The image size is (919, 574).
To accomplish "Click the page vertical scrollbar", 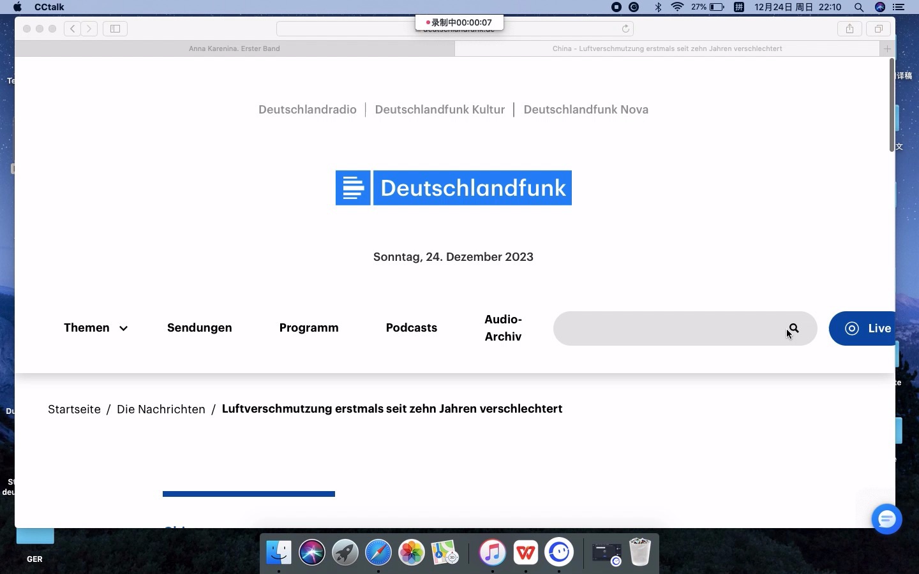I will point(892,105).
